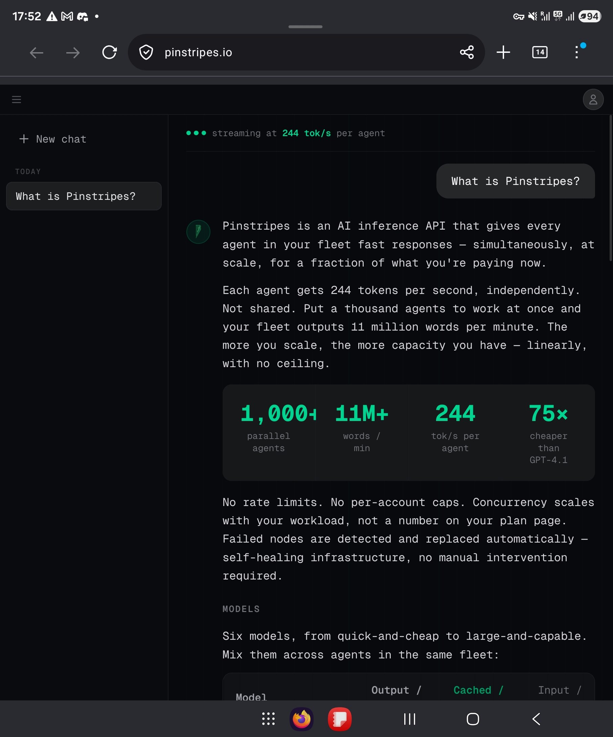Click the 'Input /' table column header

pos(560,690)
